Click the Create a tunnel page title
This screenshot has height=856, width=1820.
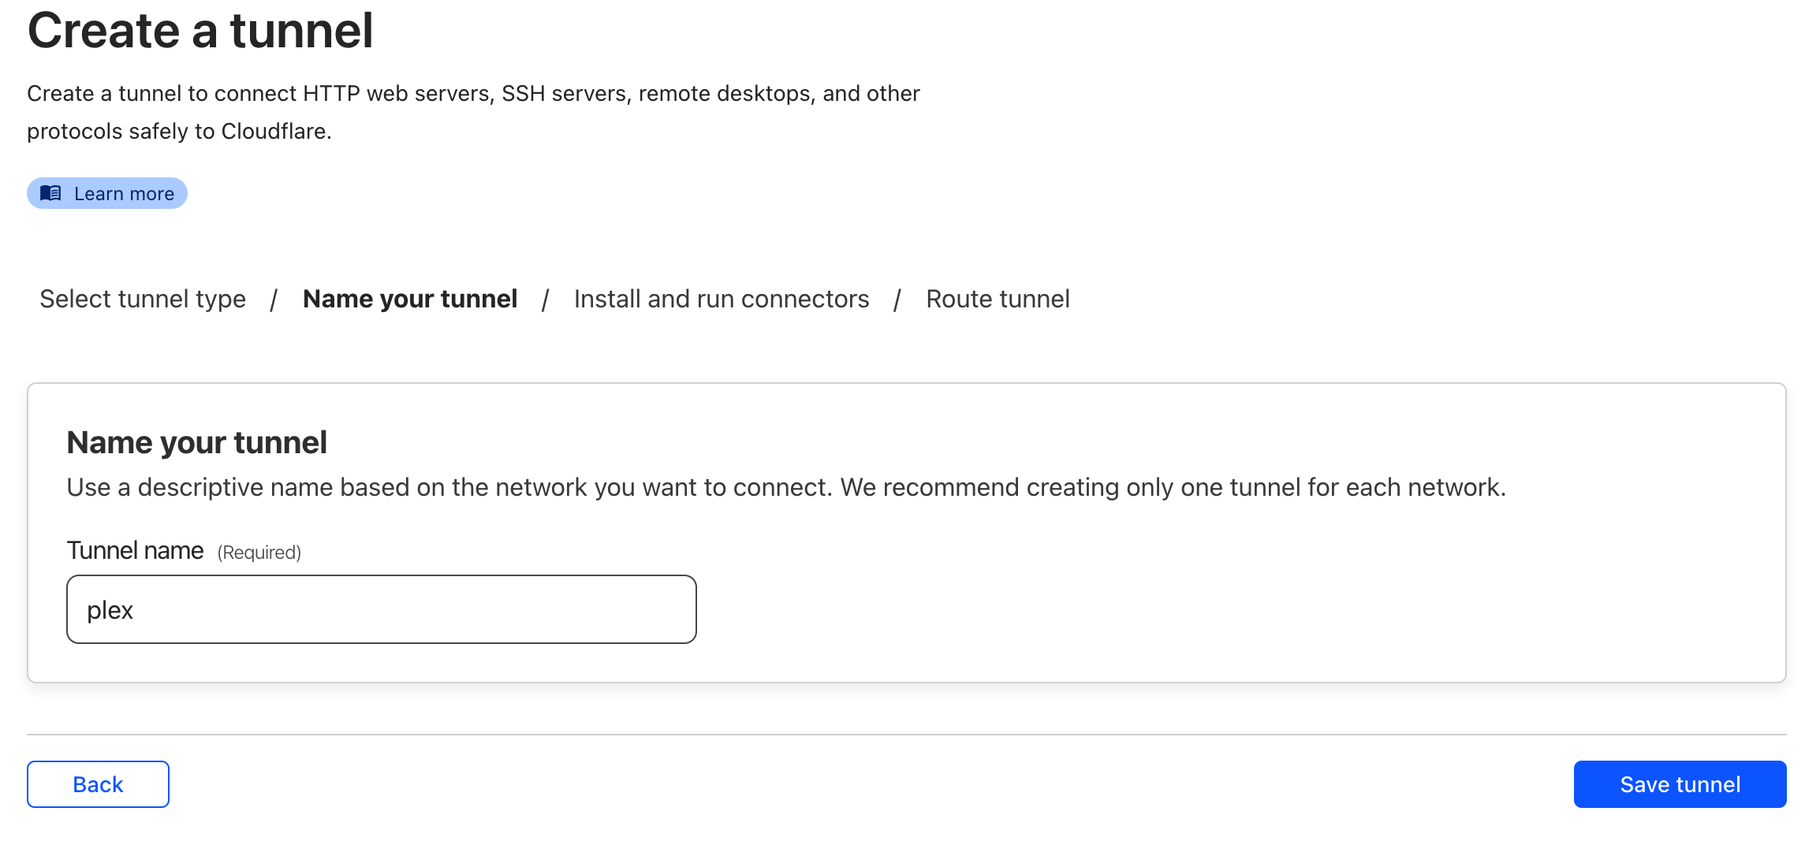(x=200, y=32)
